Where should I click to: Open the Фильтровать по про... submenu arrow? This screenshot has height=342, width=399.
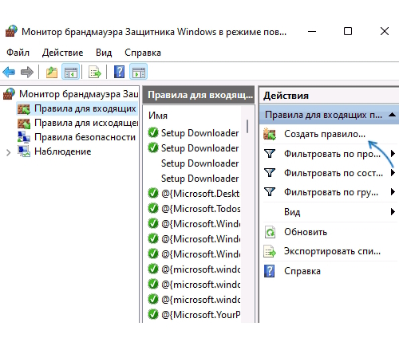393,154
